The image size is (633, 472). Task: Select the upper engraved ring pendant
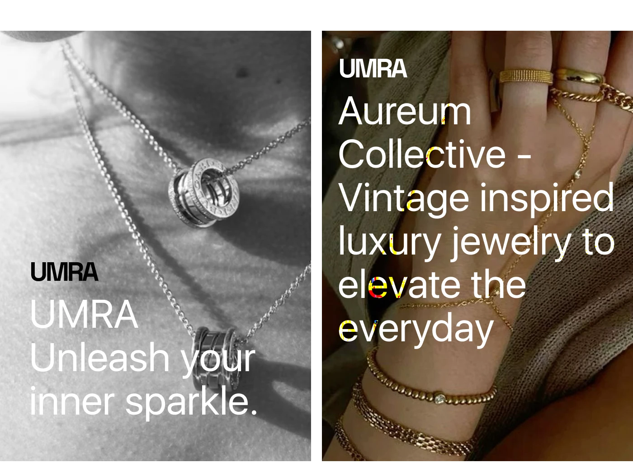tap(204, 192)
